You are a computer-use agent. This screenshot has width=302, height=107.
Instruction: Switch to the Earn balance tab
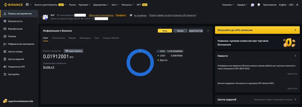tap(97, 38)
